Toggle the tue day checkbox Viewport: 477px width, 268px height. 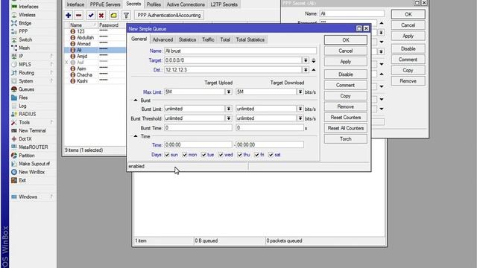click(203, 155)
